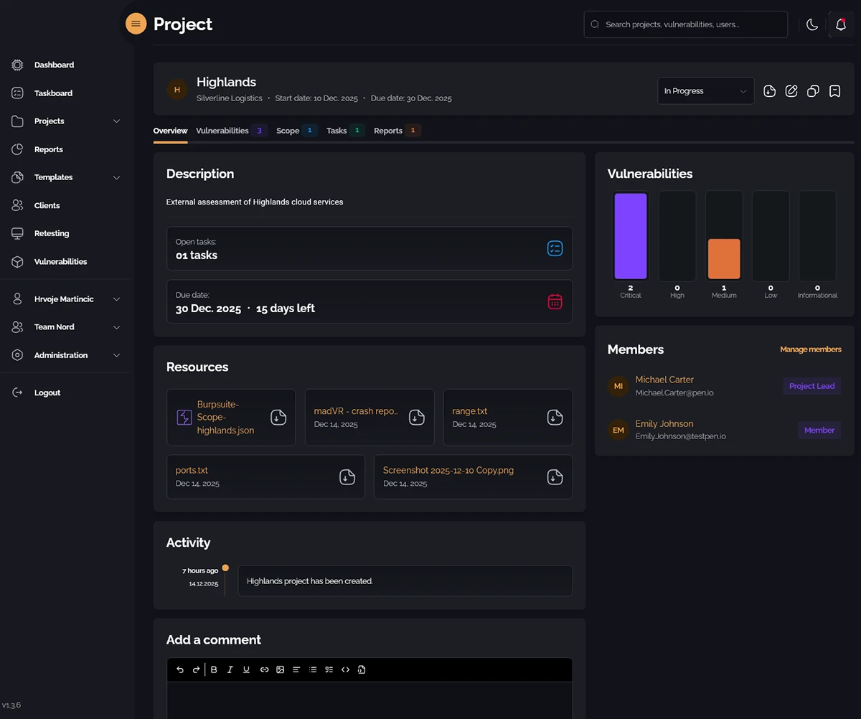Click the duplicate project icon in header
This screenshot has height=719, width=861.
pos(813,91)
